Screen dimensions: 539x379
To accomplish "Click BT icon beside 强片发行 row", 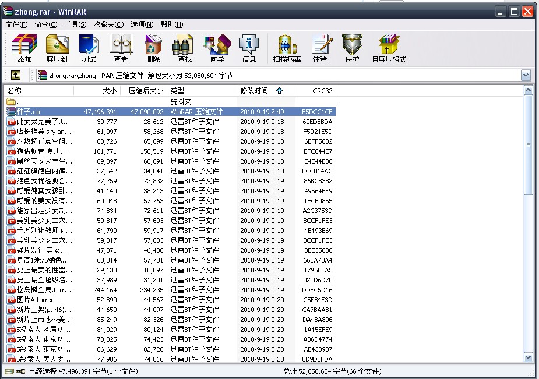I will (11, 250).
